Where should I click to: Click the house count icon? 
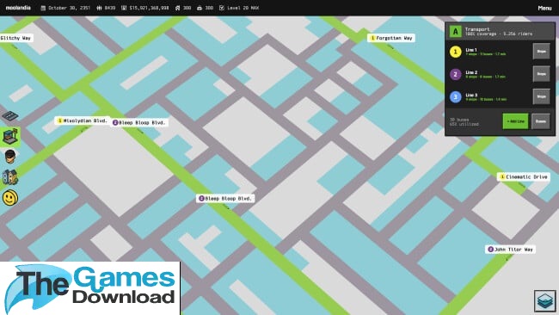(177, 8)
